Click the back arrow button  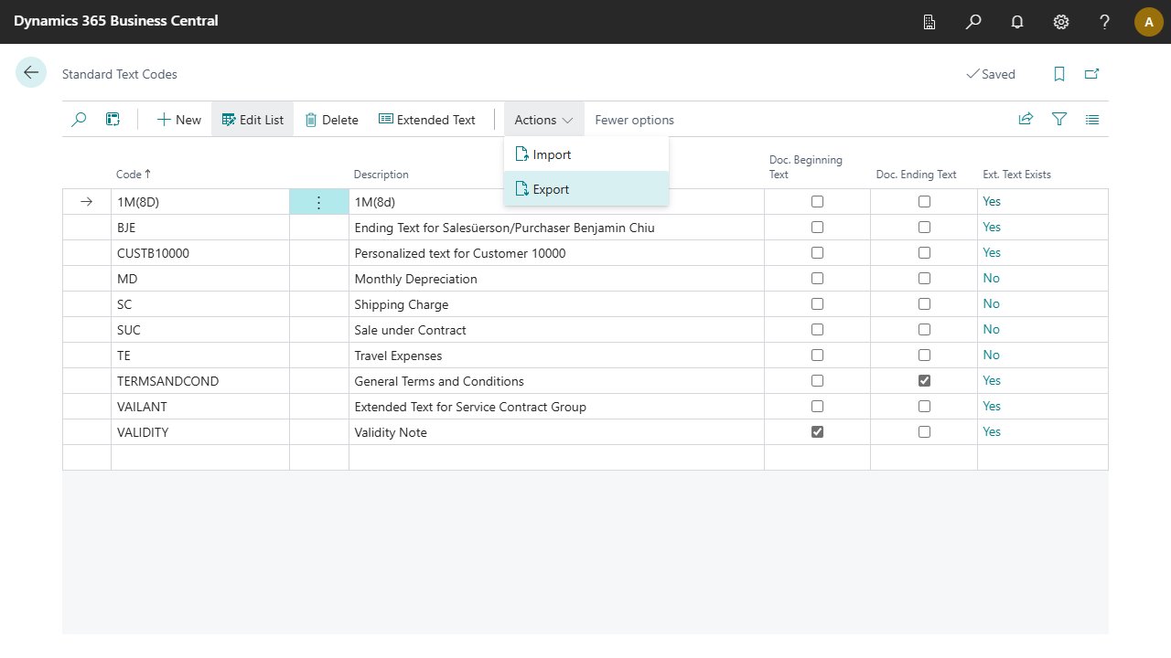(31, 73)
